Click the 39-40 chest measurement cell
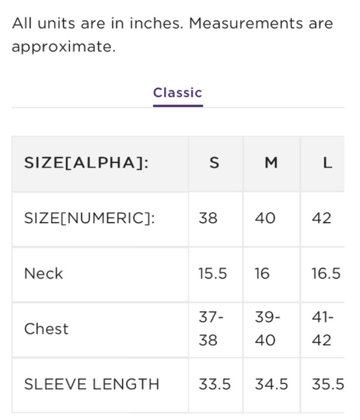Screen dimensions: 360x420 click(268, 329)
